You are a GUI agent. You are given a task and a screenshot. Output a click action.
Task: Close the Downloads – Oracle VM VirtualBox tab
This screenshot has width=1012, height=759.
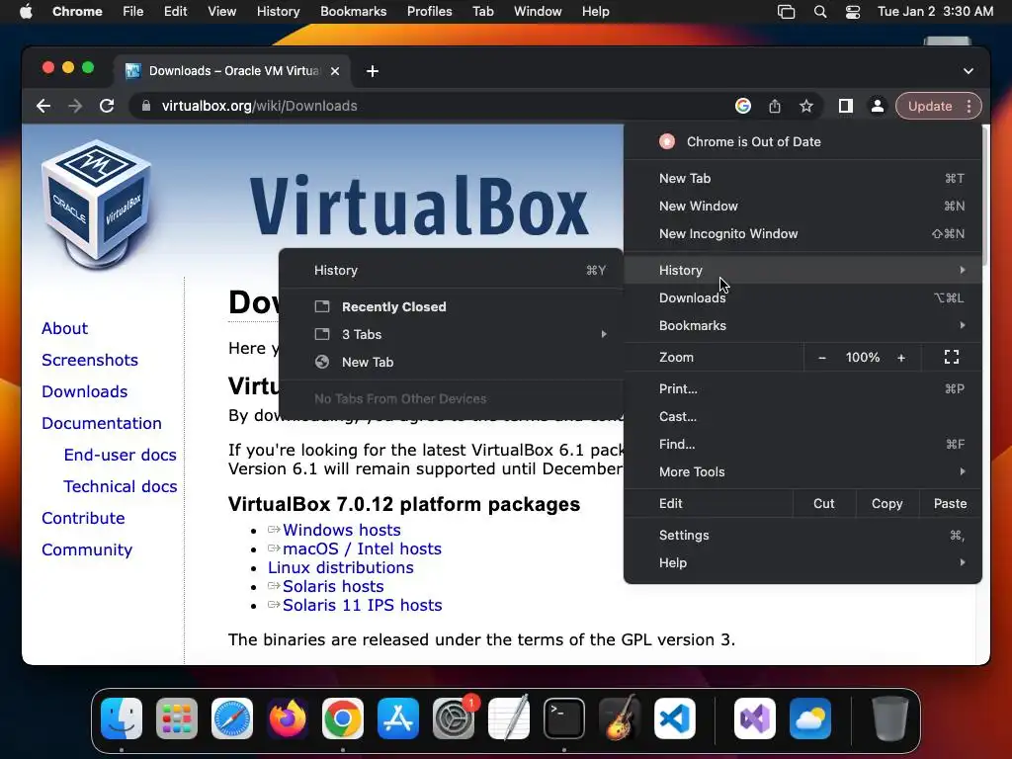tap(335, 71)
